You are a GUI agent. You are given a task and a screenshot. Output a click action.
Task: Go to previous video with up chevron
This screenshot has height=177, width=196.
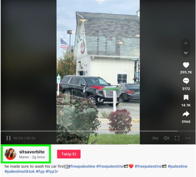pyautogui.click(x=186, y=43)
